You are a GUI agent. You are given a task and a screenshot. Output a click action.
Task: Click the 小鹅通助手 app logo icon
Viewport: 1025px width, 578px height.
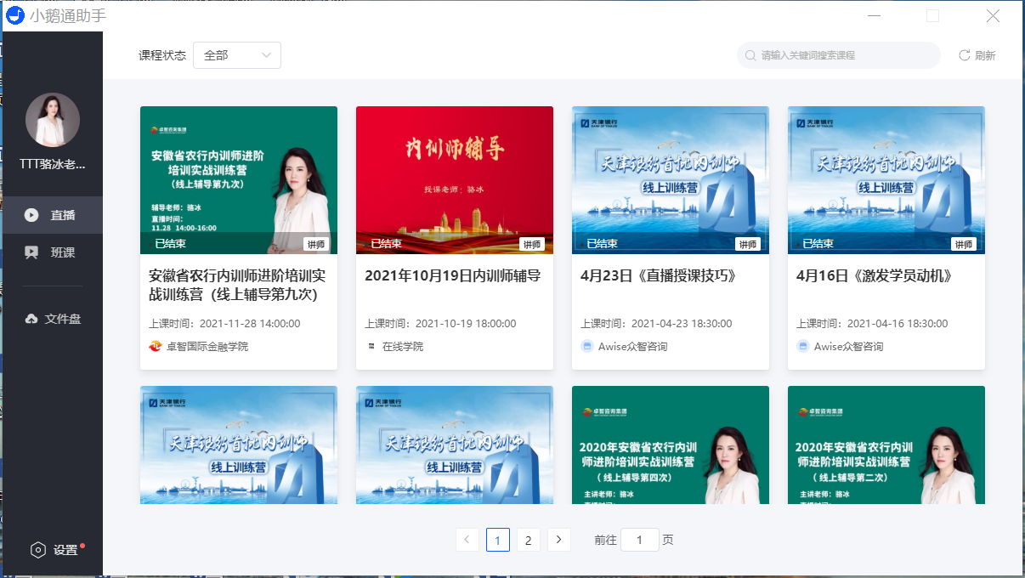(15, 15)
